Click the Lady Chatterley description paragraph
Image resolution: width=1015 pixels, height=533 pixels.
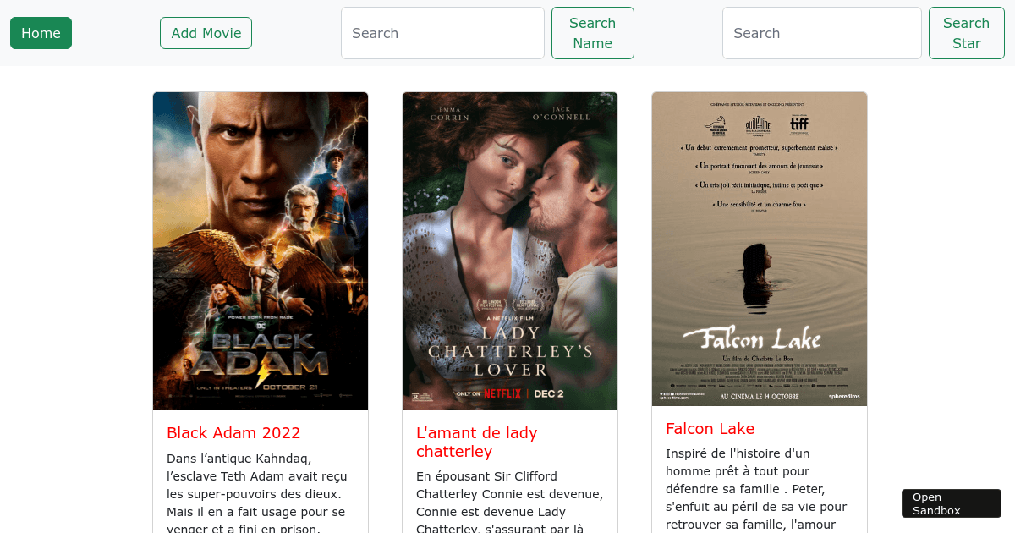[509, 503]
